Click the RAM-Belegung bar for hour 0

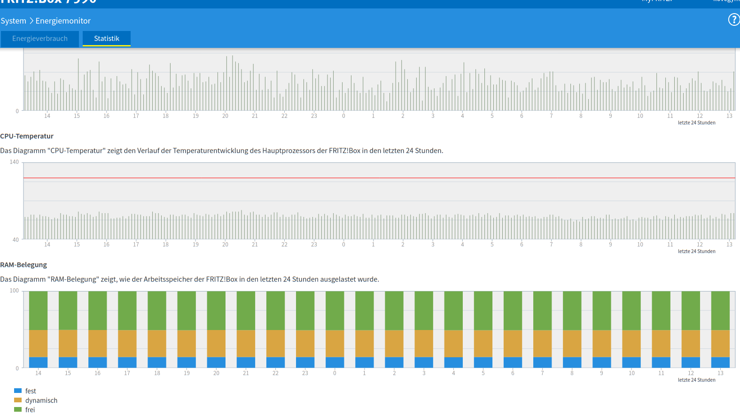pos(335,330)
